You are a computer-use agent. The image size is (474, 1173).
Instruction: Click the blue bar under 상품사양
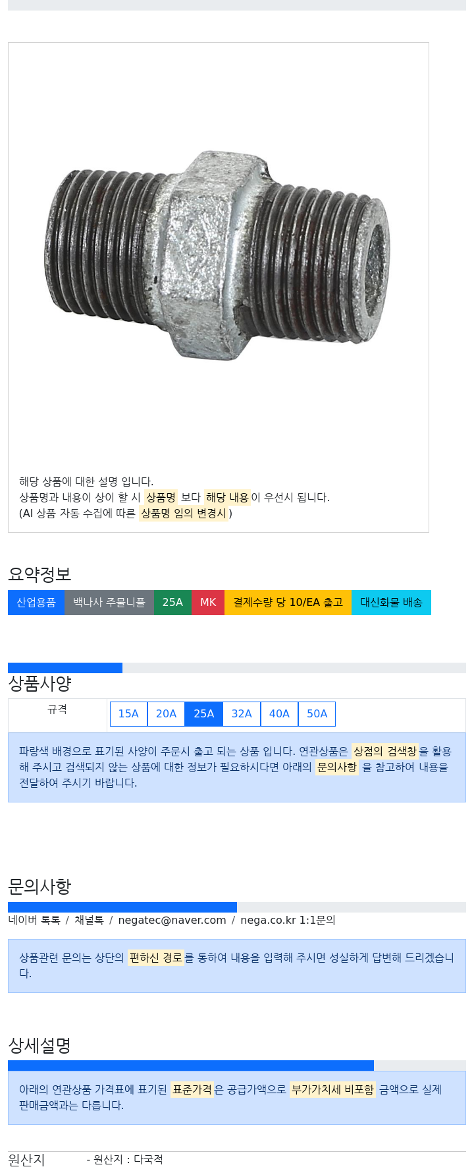click(65, 668)
